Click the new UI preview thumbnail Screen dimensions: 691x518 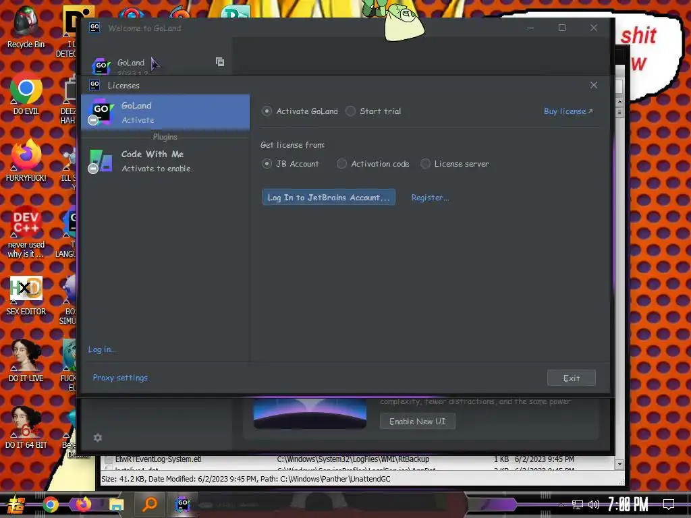point(310,413)
